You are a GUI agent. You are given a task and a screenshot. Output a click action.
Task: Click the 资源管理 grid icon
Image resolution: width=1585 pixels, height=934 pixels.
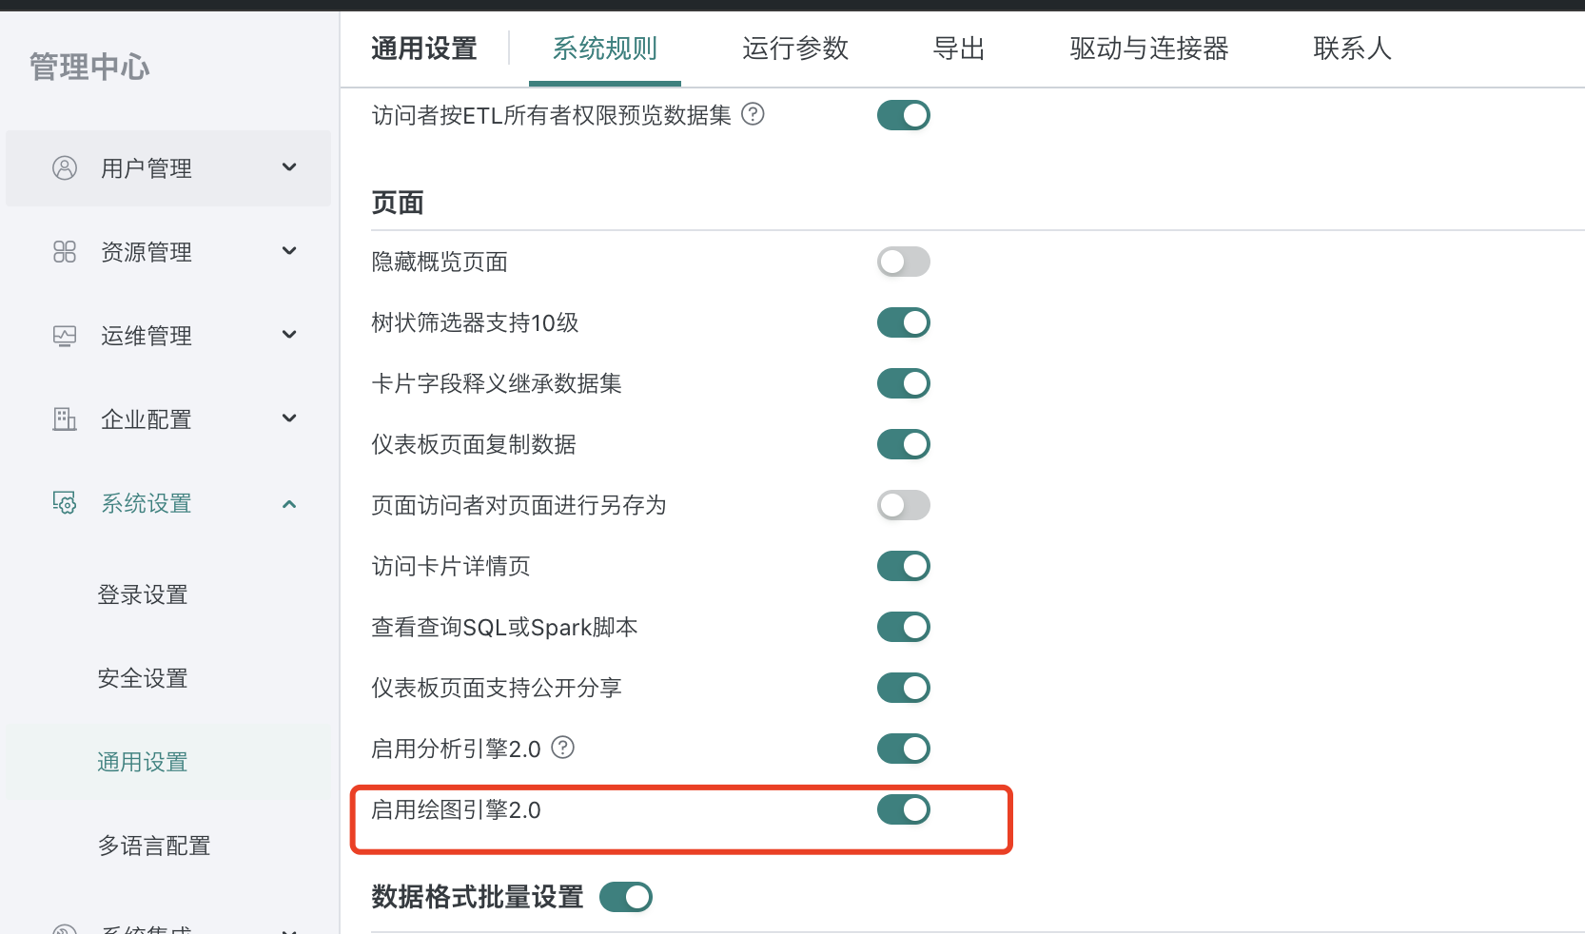point(64,252)
